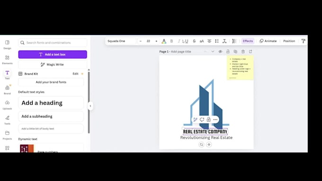This screenshot has height=181, width=322.
Task: Delete the page using trash icon
Action: 243,52
